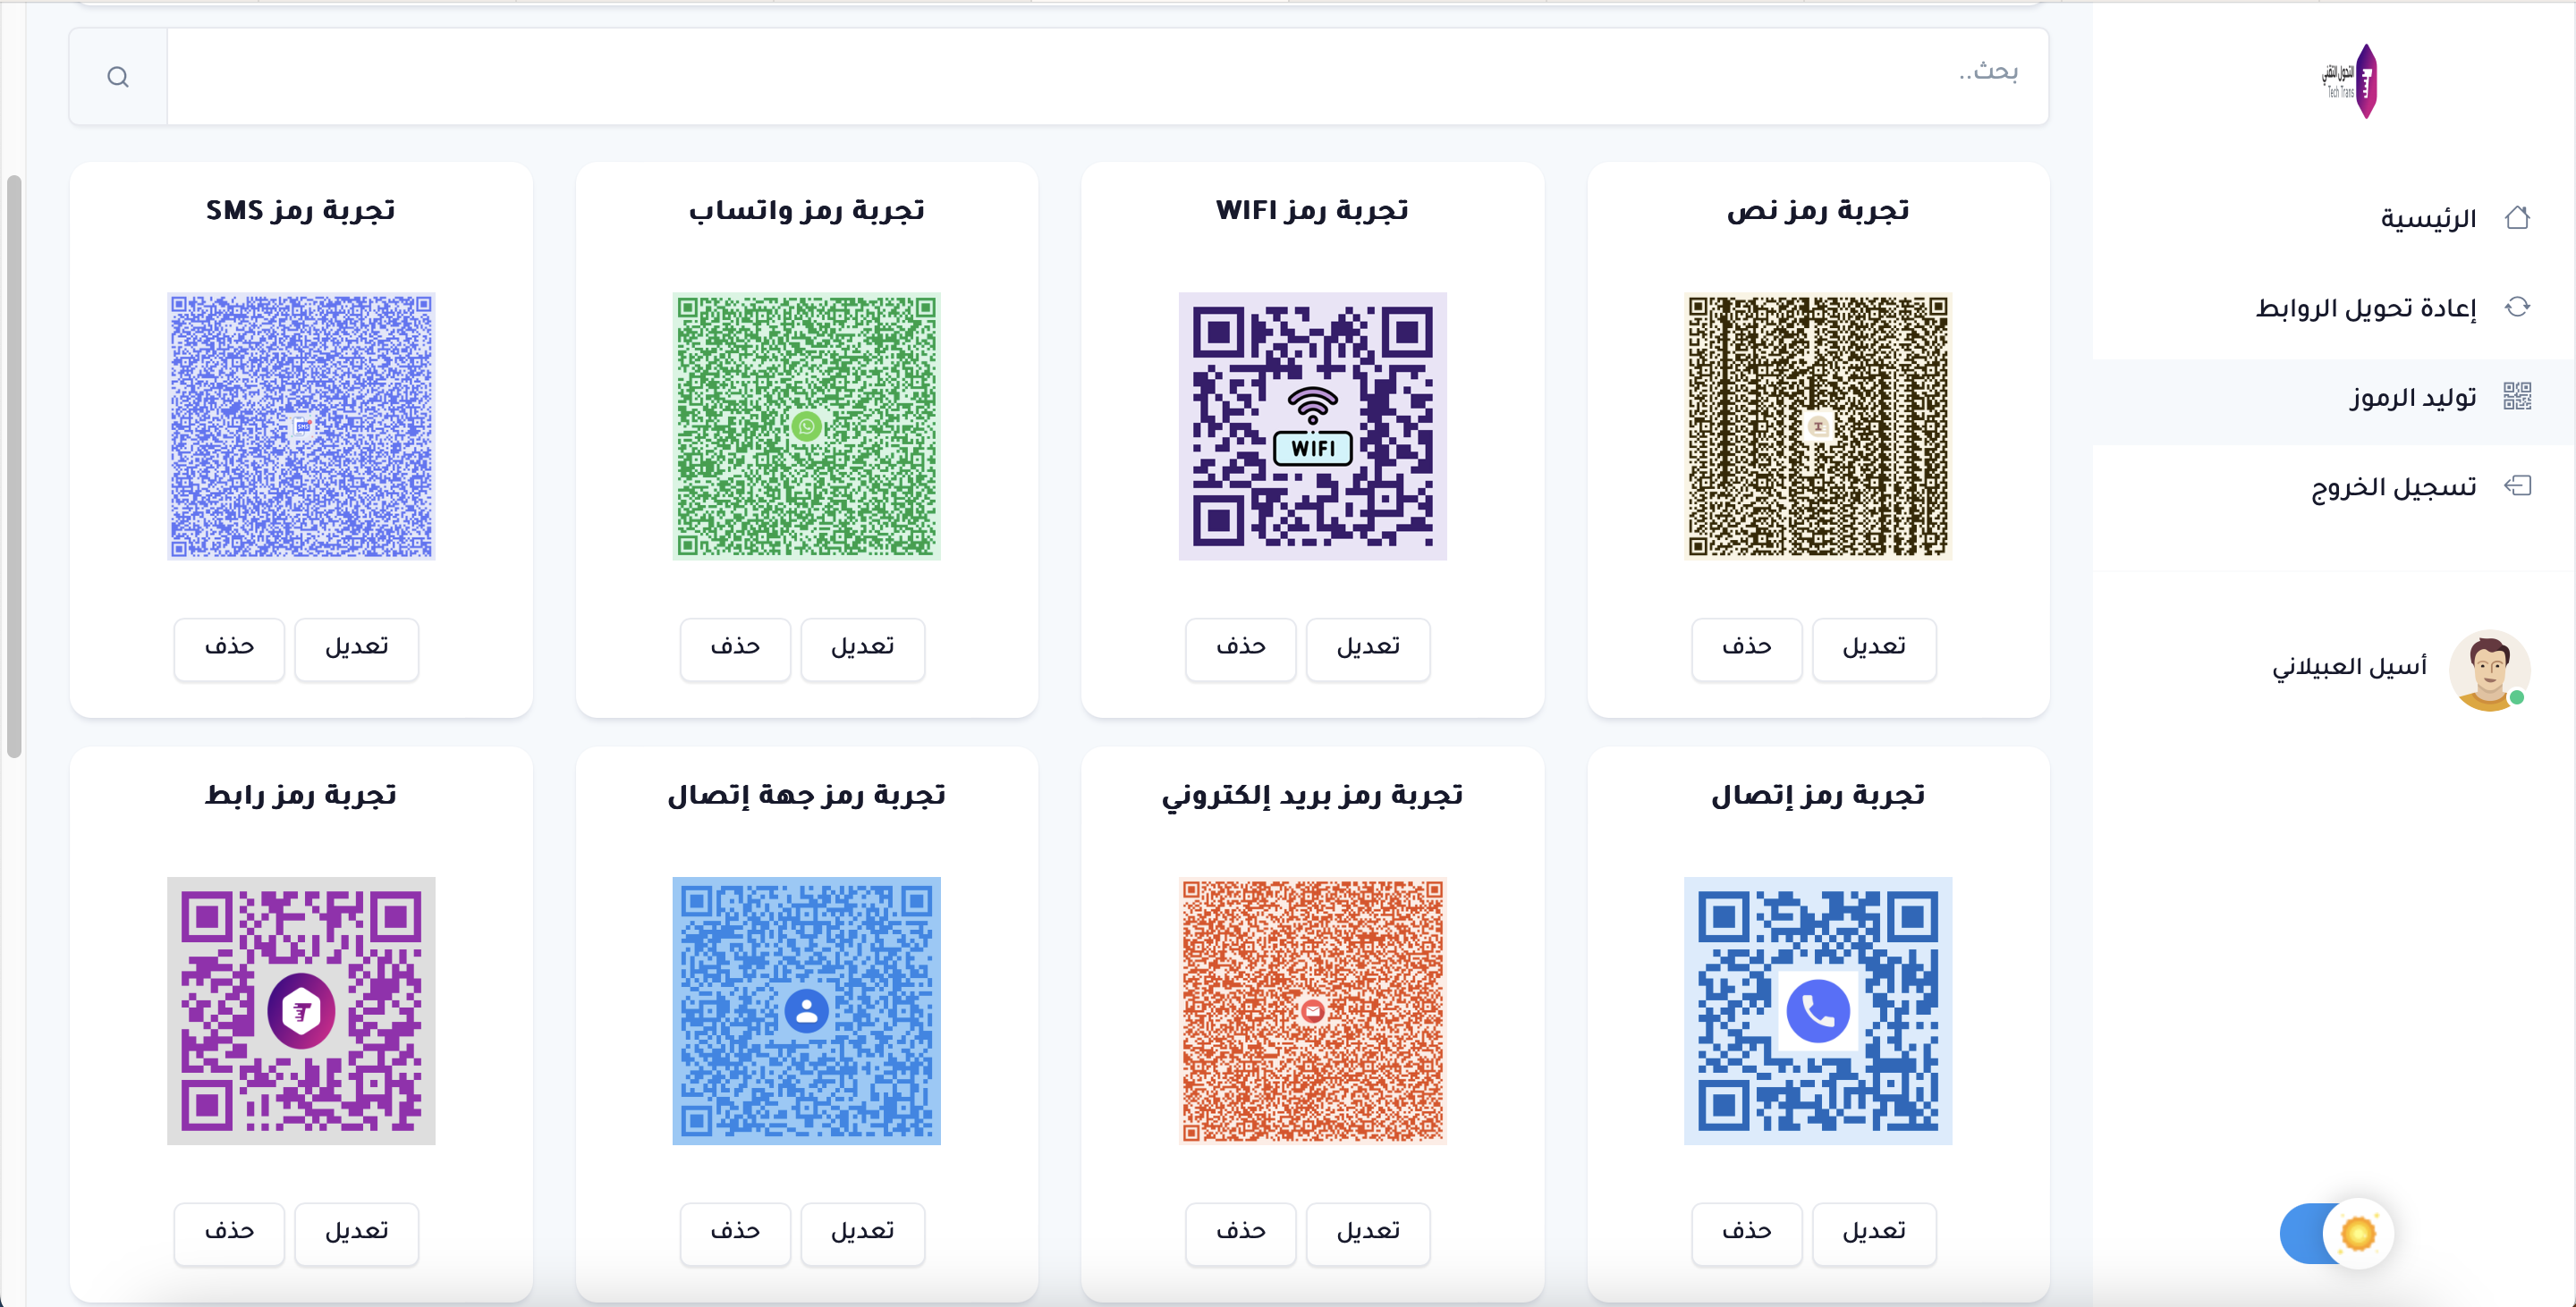Screen dimensions: 2576x1307
Task: Open the توليد الرموز menu item
Action: [x=2412, y=398]
